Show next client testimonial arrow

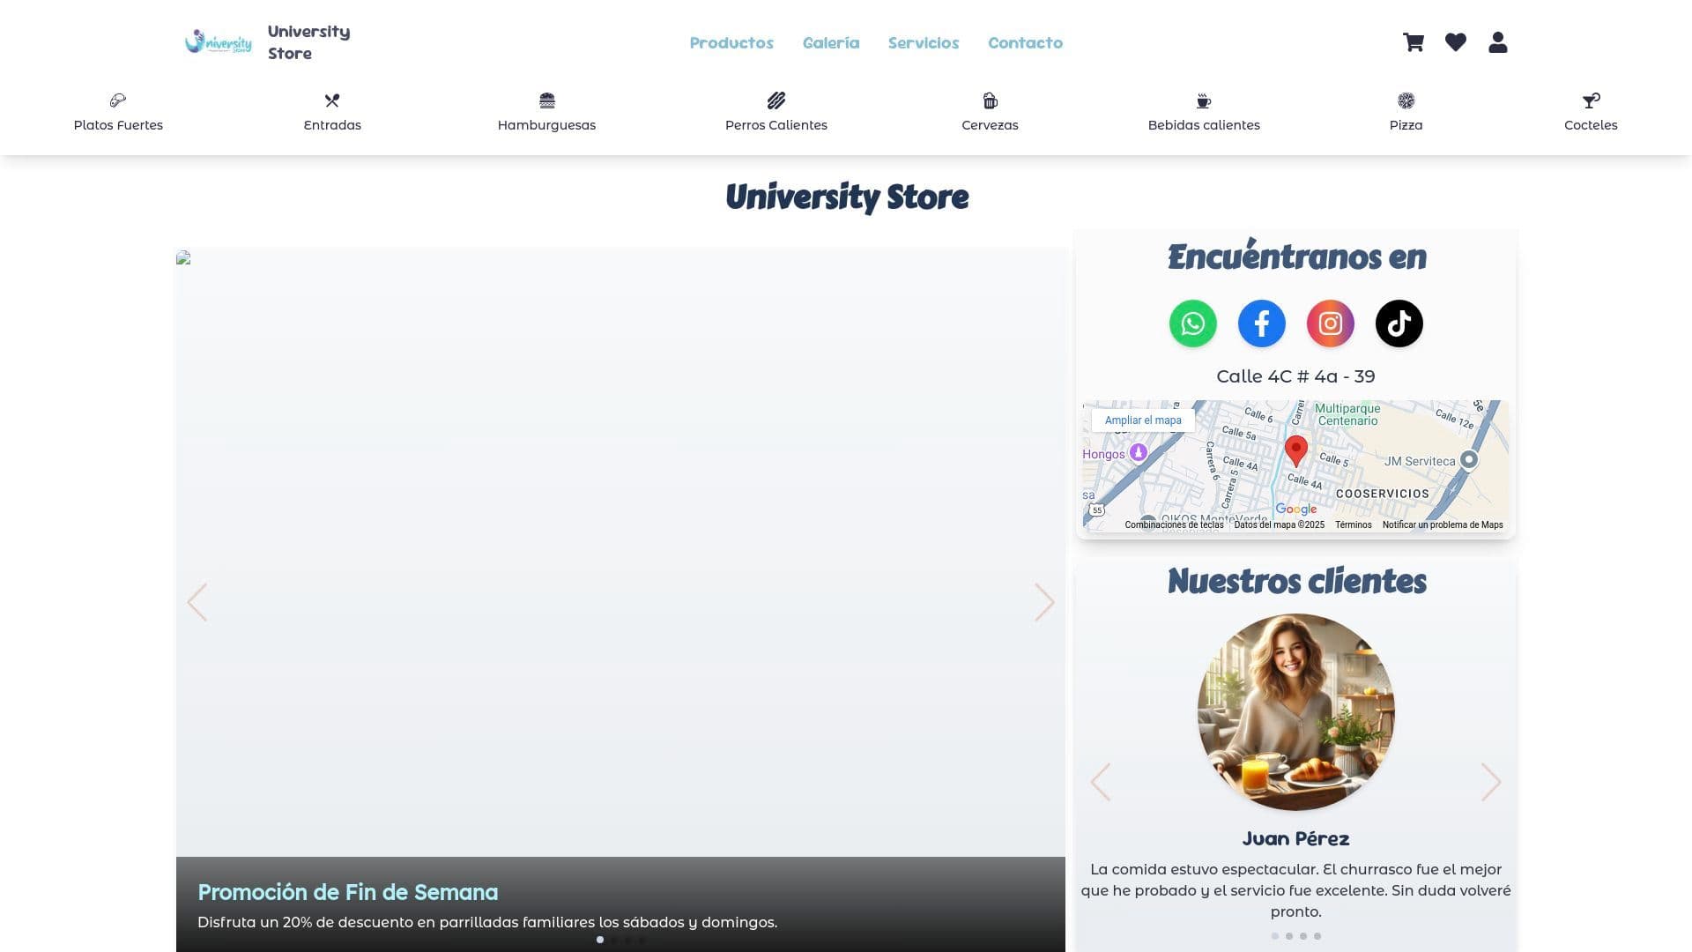click(1491, 782)
